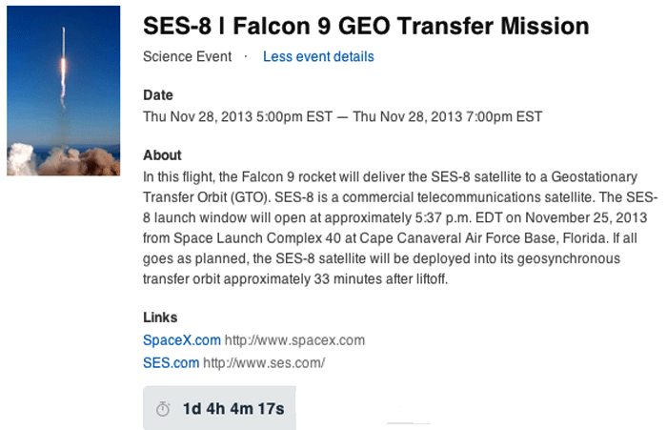
Task: Open the SES.com link
Action: pos(171,362)
